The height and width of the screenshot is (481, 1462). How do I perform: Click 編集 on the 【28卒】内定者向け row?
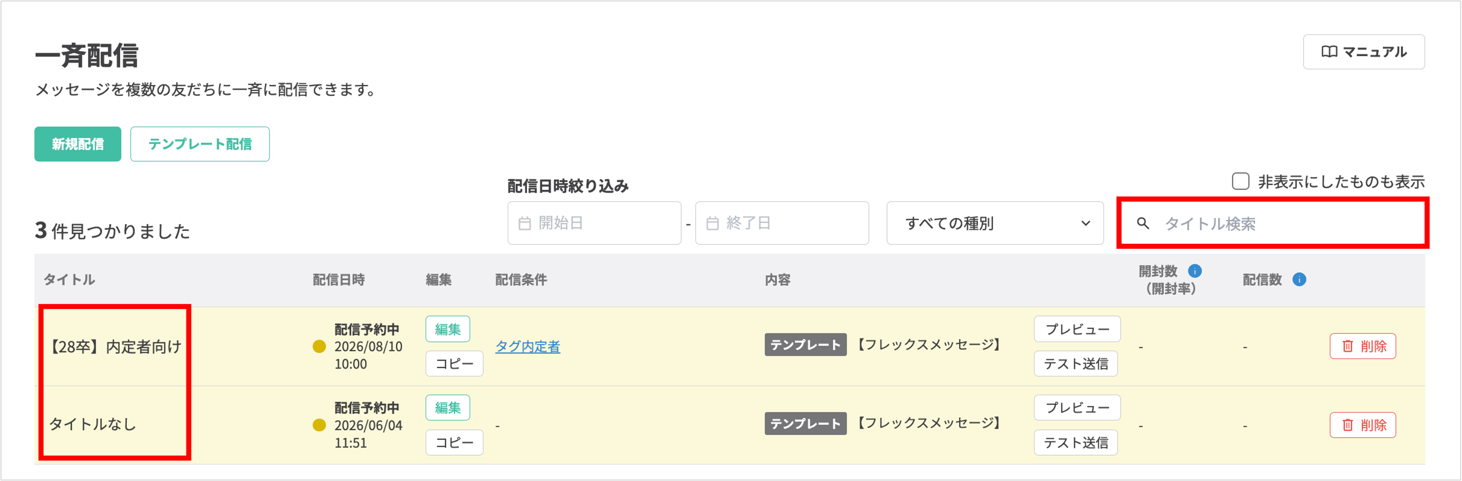(x=448, y=329)
